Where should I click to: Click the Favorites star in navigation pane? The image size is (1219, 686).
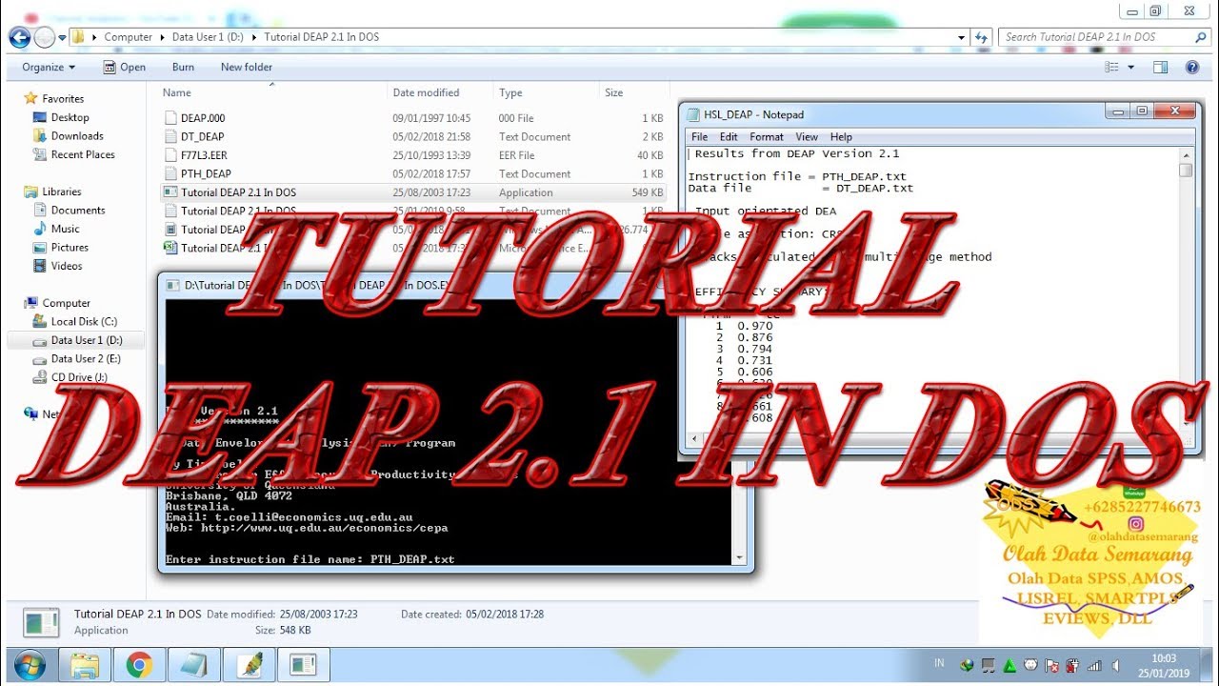click(30, 98)
